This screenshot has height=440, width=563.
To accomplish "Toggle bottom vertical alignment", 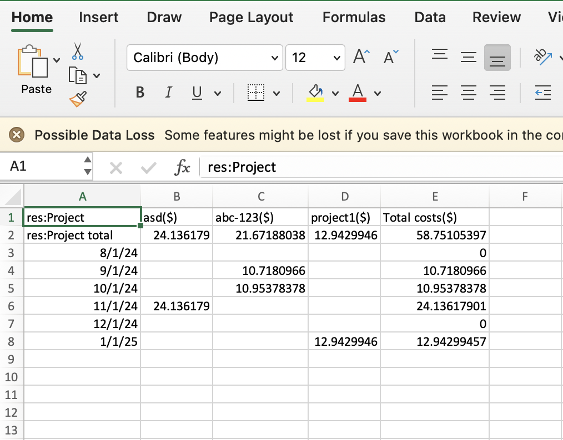I will coord(497,57).
